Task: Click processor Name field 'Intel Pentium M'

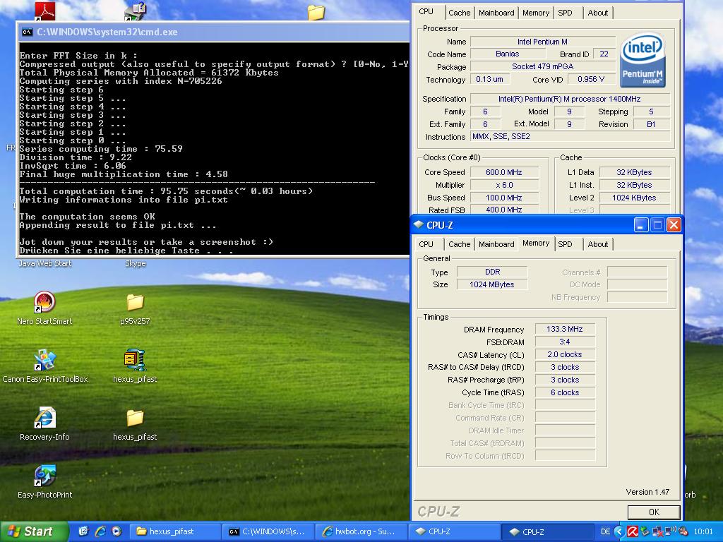Action: click(543, 42)
